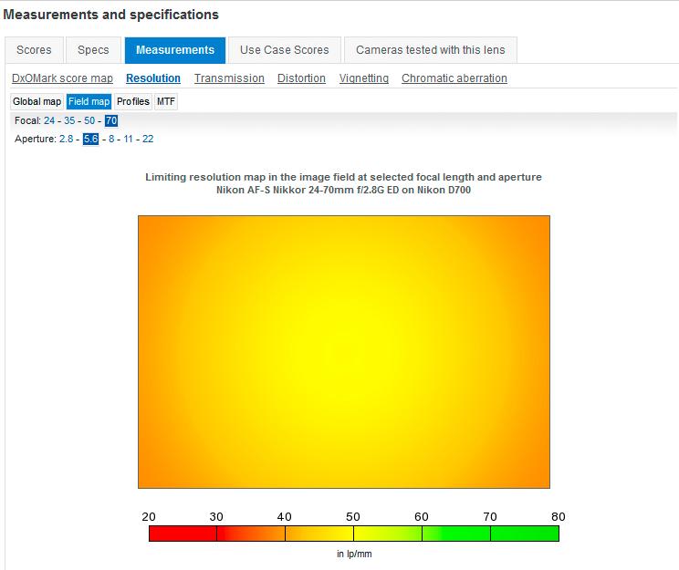Viewport: 679px width, 570px height.
Task: Open the DxOMark score map link
Action: click(62, 78)
